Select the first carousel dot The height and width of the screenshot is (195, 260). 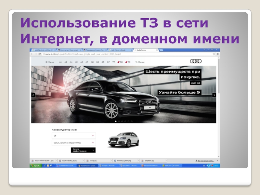click(116, 121)
